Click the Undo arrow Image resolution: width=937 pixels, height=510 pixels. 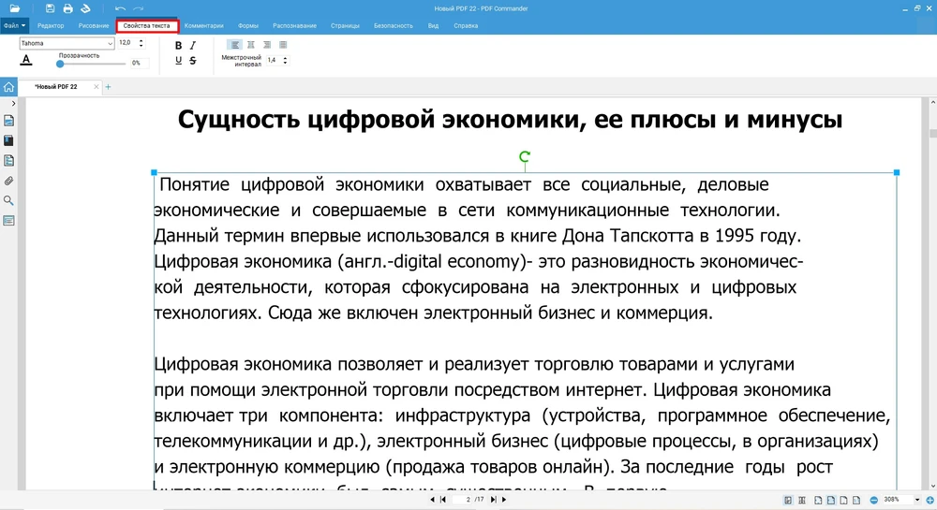(x=120, y=8)
